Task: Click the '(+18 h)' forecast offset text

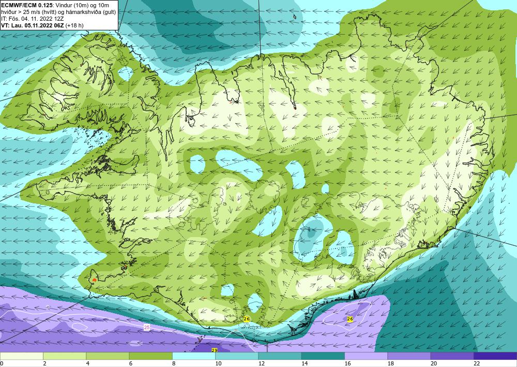Action: [74, 25]
